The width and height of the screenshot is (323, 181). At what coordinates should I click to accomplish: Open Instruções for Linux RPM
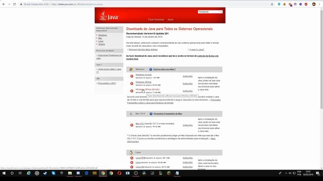pos(187,158)
